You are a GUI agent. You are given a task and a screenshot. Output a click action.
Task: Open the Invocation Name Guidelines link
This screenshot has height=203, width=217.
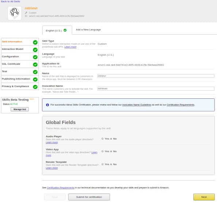(x=137, y=105)
